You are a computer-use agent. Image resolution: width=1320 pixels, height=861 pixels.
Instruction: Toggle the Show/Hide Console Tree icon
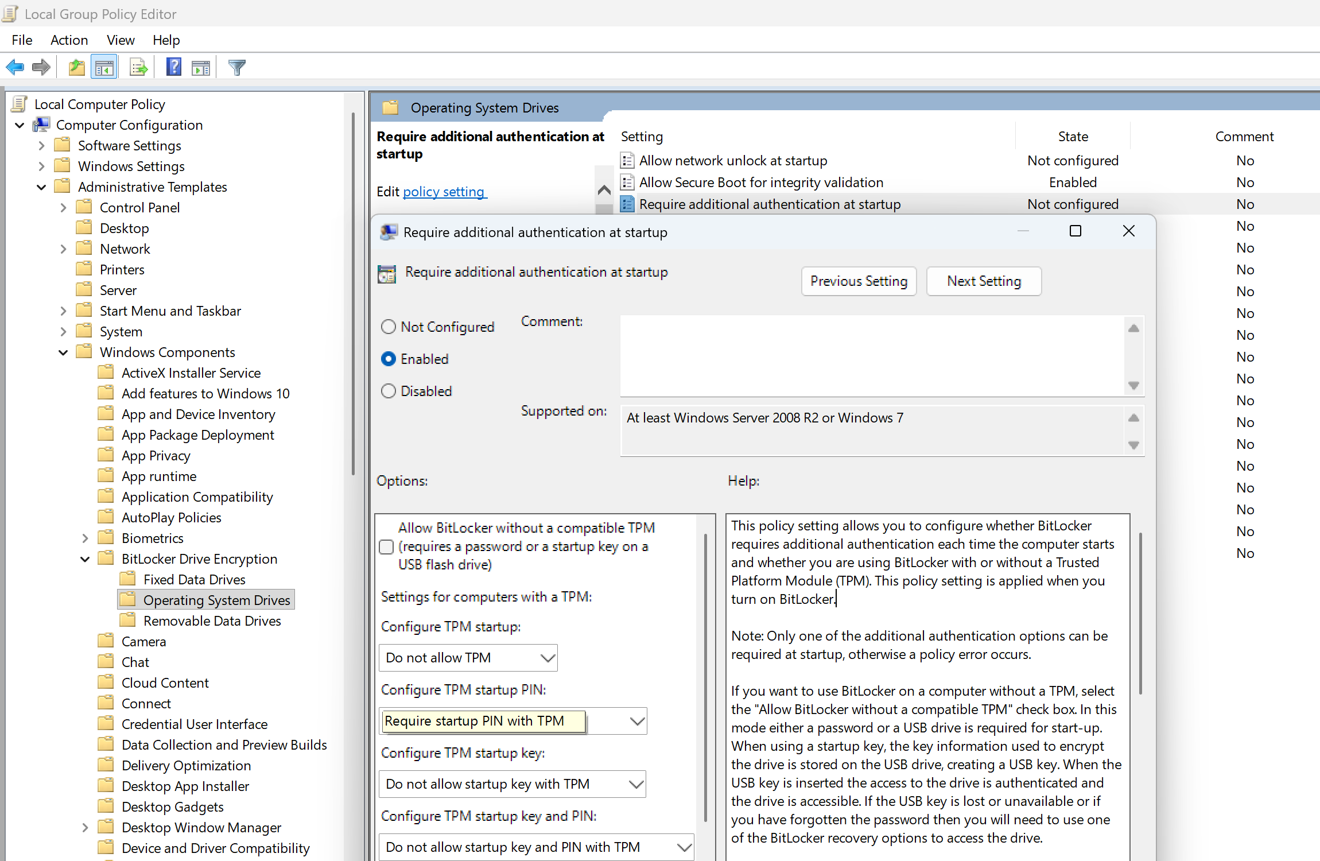[x=104, y=67]
